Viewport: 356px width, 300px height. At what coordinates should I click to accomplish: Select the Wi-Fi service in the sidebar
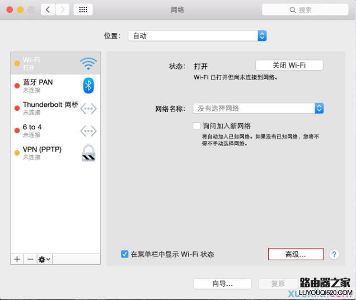(x=55, y=63)
